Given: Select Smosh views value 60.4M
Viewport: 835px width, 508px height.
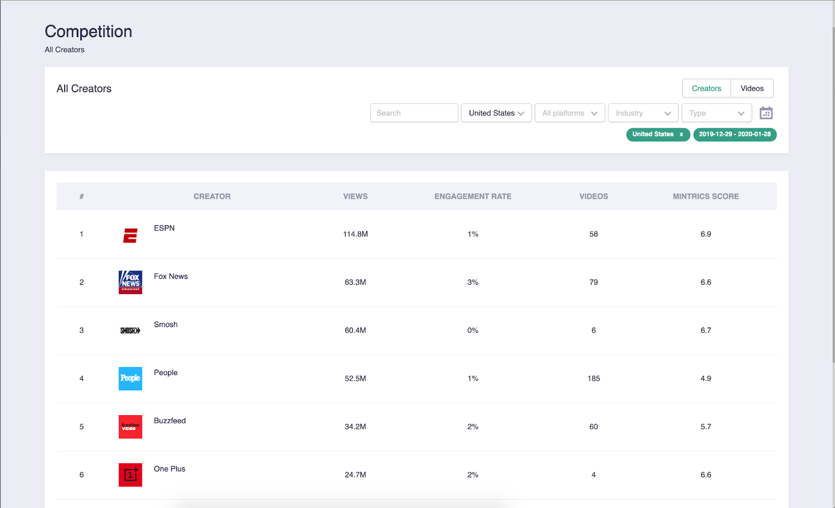Looking at the screenshot, I should (355, 331).
